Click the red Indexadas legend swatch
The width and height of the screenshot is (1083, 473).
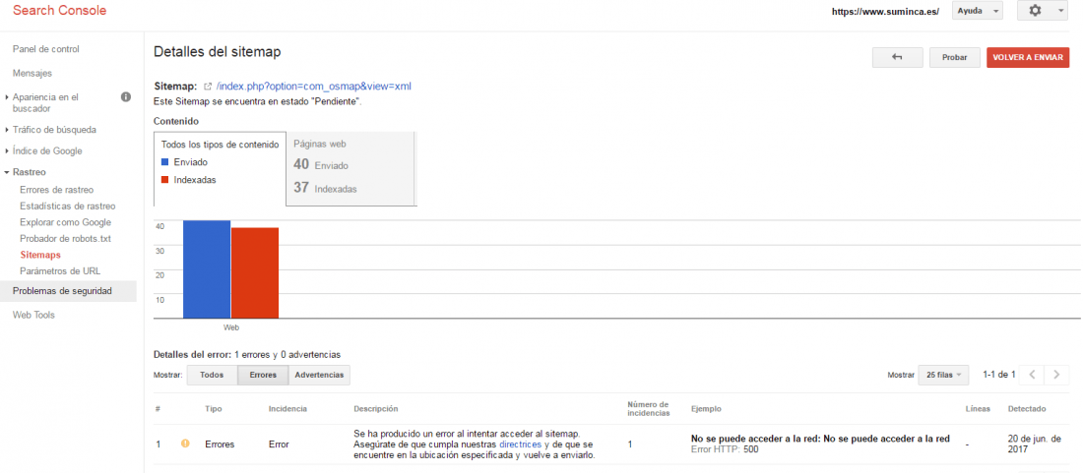tap(164, 180)
